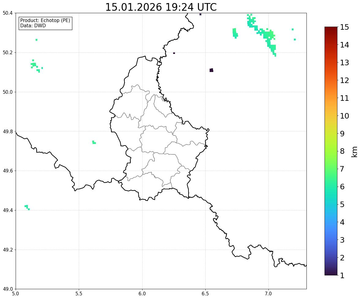Click the "Product: Echotop (PE)" legend line
361x299 pixels.
tap(45, 21)
